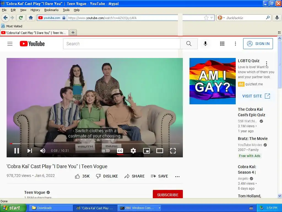Turn off closed captions
The width and height of the screenshot is (282, 212).
point(120,151)
